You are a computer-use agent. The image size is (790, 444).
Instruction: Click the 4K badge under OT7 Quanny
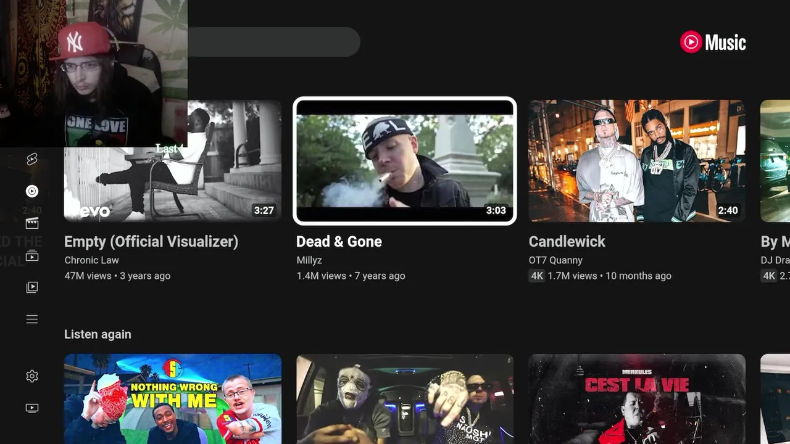537,276
